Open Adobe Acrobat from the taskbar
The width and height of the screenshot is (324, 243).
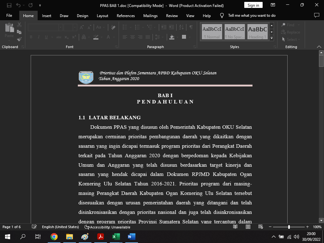(x=100, y=236)
